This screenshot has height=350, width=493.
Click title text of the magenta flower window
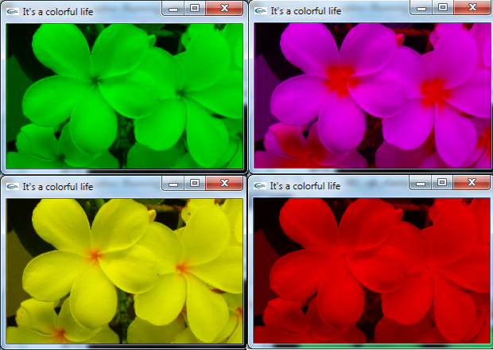click(306, 11)
